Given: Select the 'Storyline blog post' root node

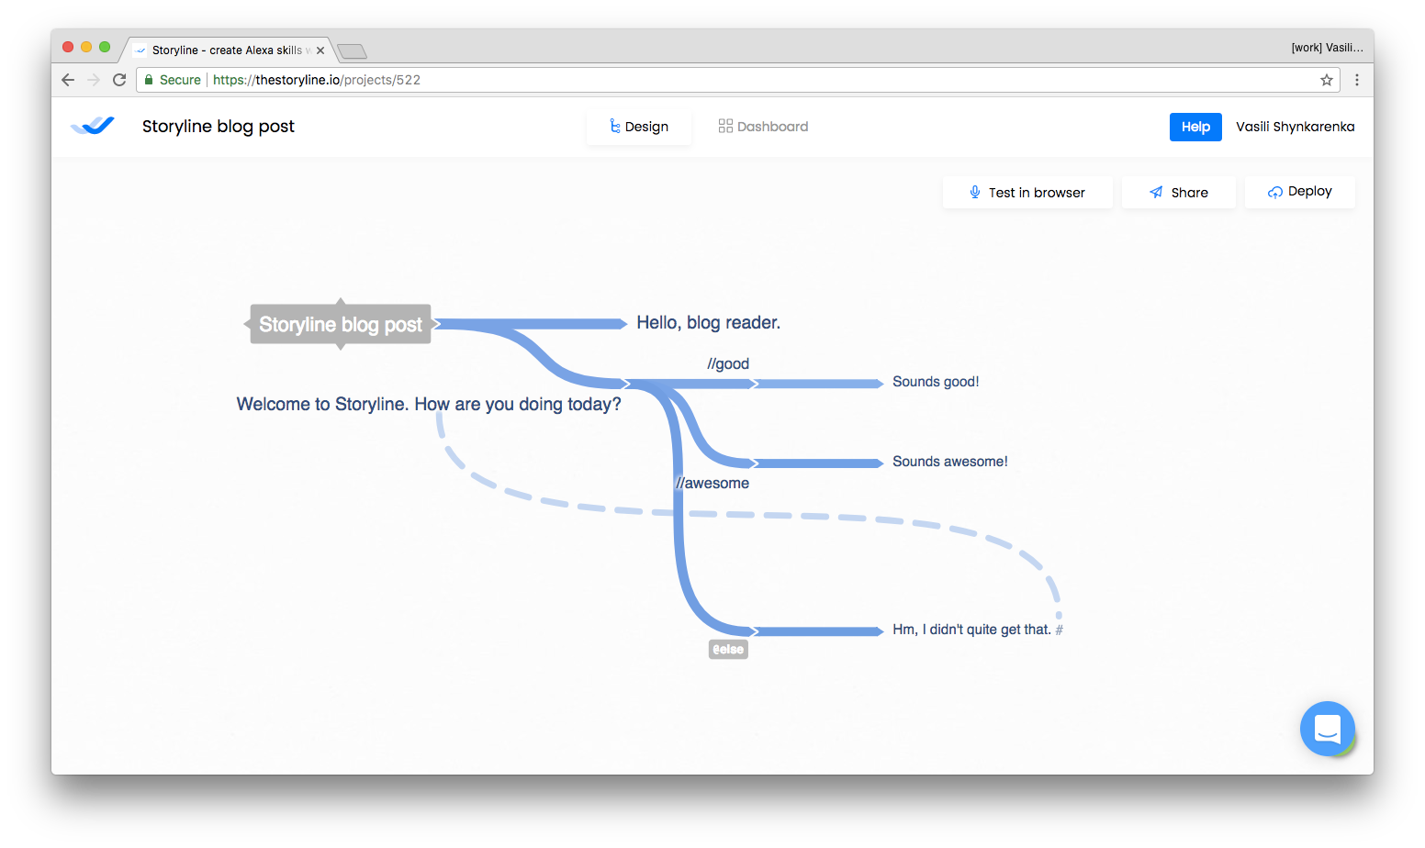Looking at the screenshot, I should (341, 324).
